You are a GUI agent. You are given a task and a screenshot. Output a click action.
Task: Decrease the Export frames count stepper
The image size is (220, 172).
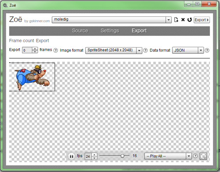coord(35,52)
